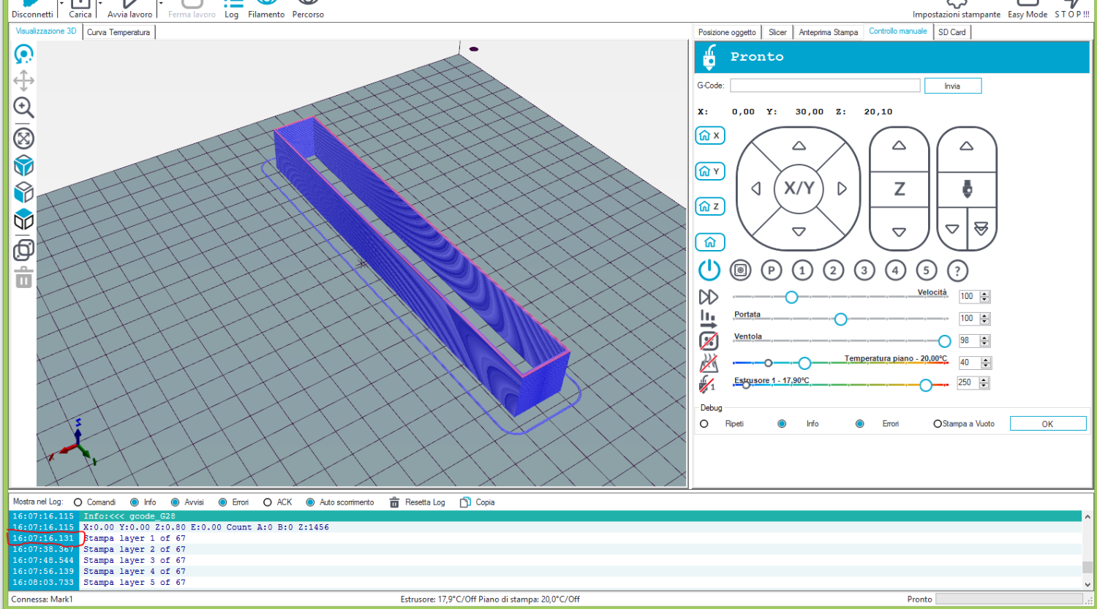Click the Copia log icon

465,502
